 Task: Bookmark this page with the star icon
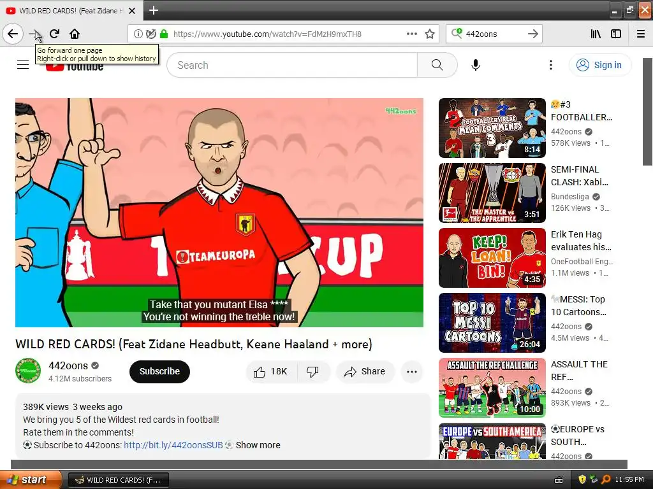[x=430, y=34]
